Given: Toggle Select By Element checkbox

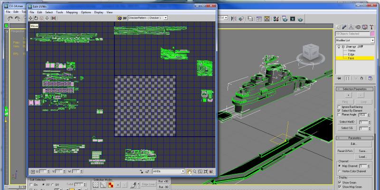Looking at the screenshot, I should point(339,111).
